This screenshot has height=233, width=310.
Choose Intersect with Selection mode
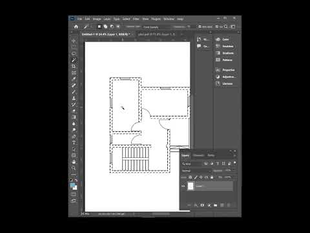click(x=118, y=27)
